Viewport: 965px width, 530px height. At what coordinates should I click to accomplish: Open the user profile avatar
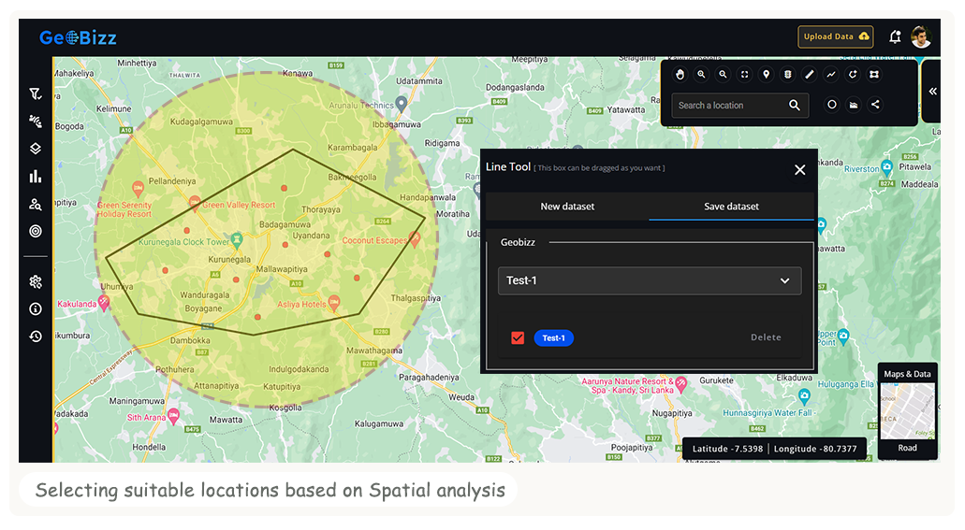pos(921,36)
